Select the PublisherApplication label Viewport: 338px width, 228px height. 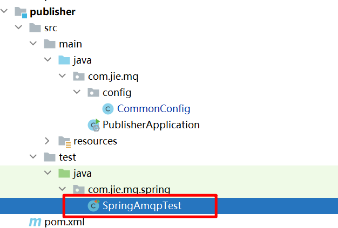[x=151, y=125]
